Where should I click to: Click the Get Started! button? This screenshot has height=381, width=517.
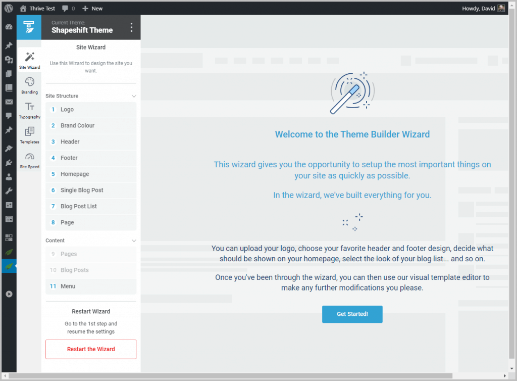click(x=352, y=314)
